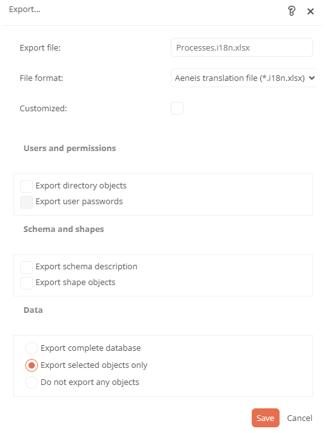Click the orange Save button
Image resolution: width=327 pixels, height=433 pixels.
266,418
